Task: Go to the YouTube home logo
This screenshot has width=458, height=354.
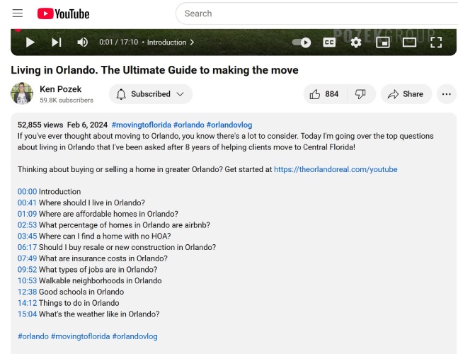Action: pos(64,13)
